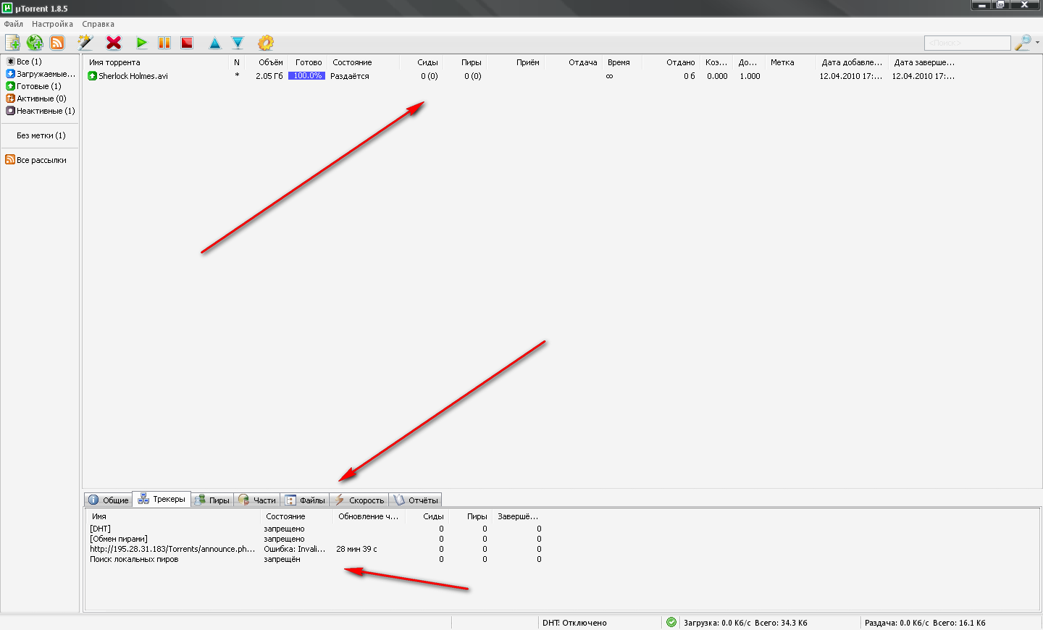
Task: Click the Раздача speed status bar entry
Action: click(x=925, y=623)
